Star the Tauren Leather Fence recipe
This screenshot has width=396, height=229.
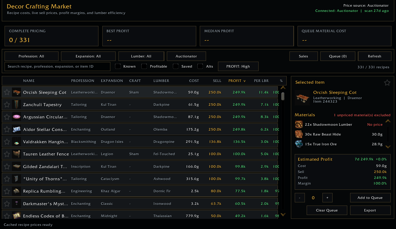(7, 154)
